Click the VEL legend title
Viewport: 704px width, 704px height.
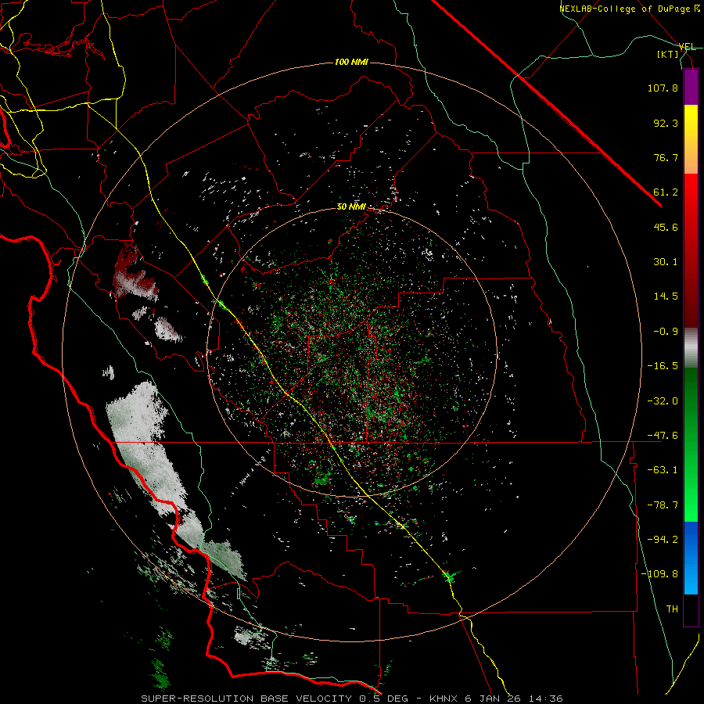[x=687, y=47]
